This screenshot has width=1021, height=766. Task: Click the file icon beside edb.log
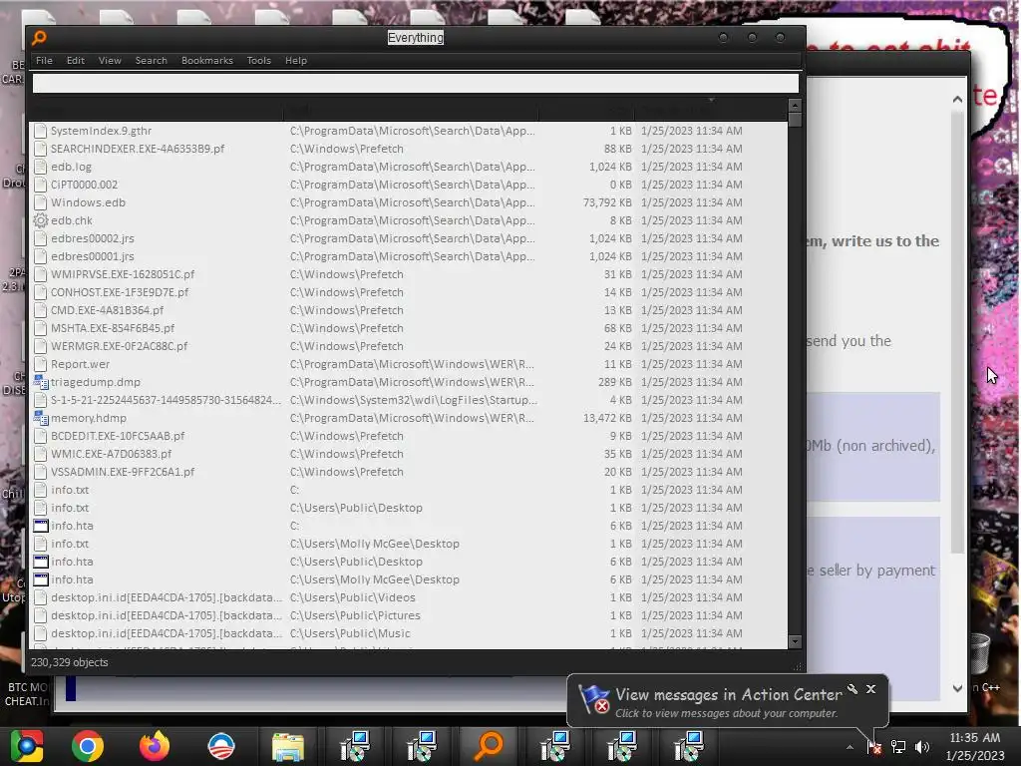click(x=40, y=167)
